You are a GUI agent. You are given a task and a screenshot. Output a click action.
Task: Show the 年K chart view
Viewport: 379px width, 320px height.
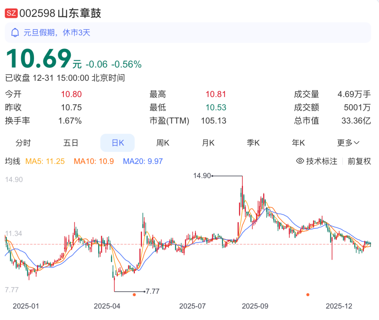point(298,143)
